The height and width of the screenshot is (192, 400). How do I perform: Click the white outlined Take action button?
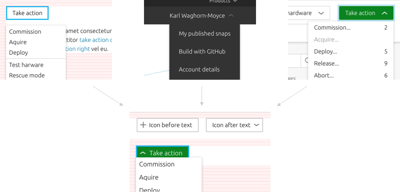tap(27, 13)
